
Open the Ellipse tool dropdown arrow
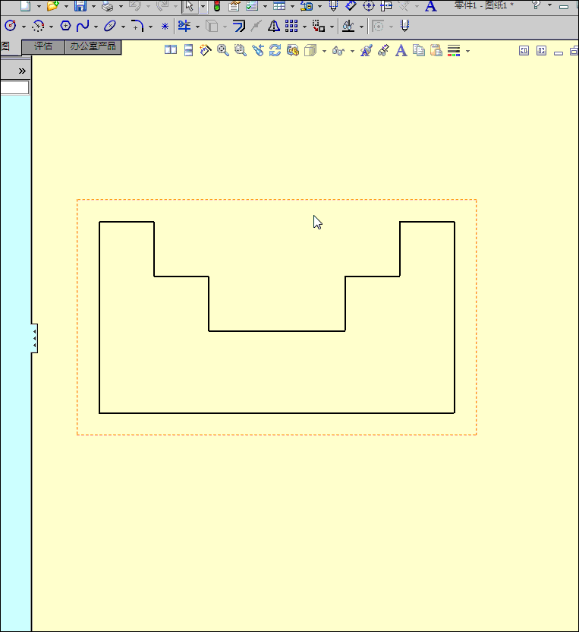[123, 27]
